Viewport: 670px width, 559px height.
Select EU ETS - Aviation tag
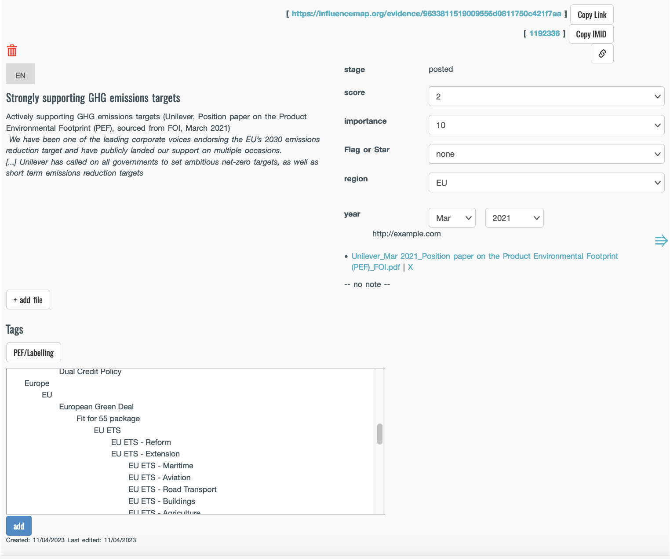160,478
